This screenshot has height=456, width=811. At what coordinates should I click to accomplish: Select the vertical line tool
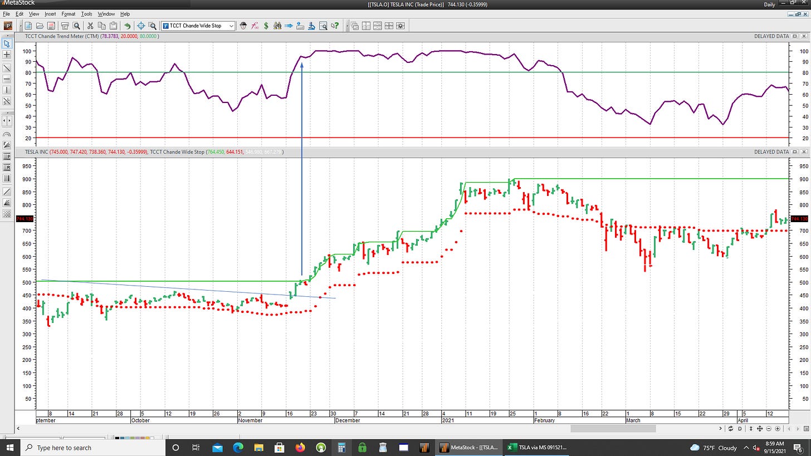pos(7,90)
